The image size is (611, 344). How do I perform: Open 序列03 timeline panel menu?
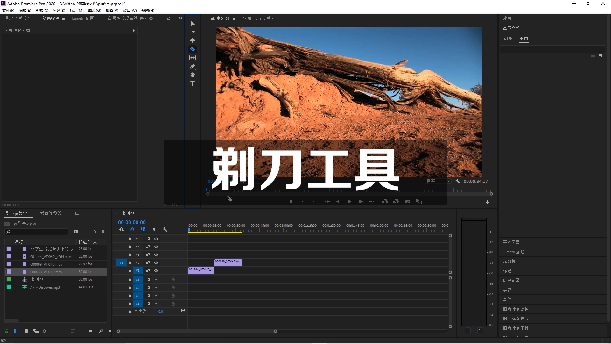(139, 214)
